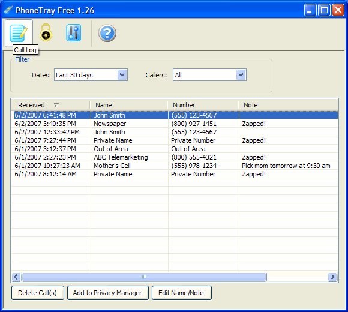348x312 pixels.
Task: Sort list by Name column header
Action: 129,105
